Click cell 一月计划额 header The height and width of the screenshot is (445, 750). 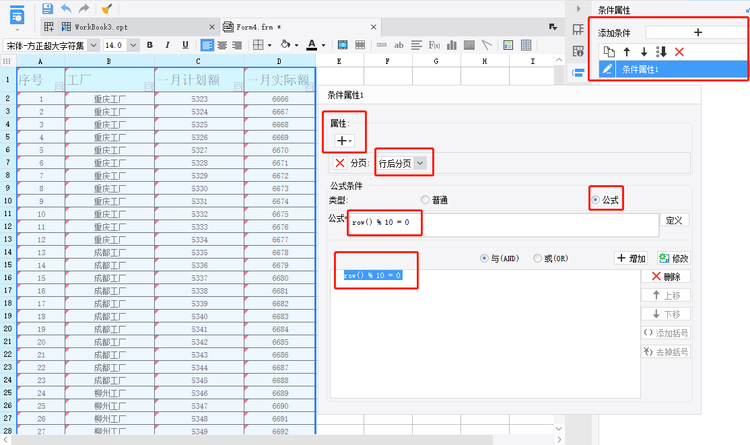199,79
